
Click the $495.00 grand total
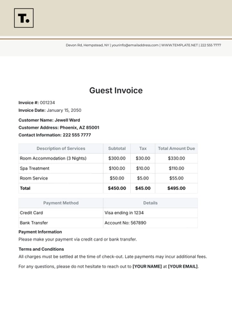(x=177, y=188)
